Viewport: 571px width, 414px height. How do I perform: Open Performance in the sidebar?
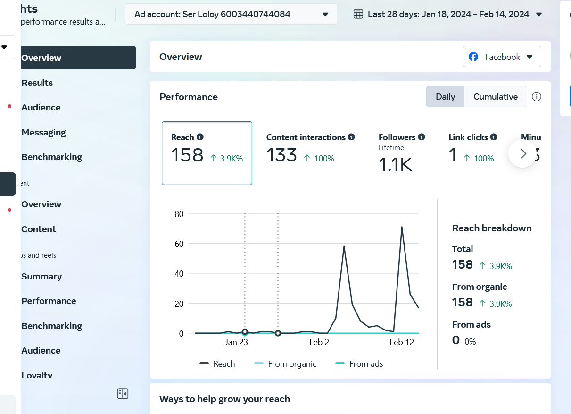(x=49, y=301)
